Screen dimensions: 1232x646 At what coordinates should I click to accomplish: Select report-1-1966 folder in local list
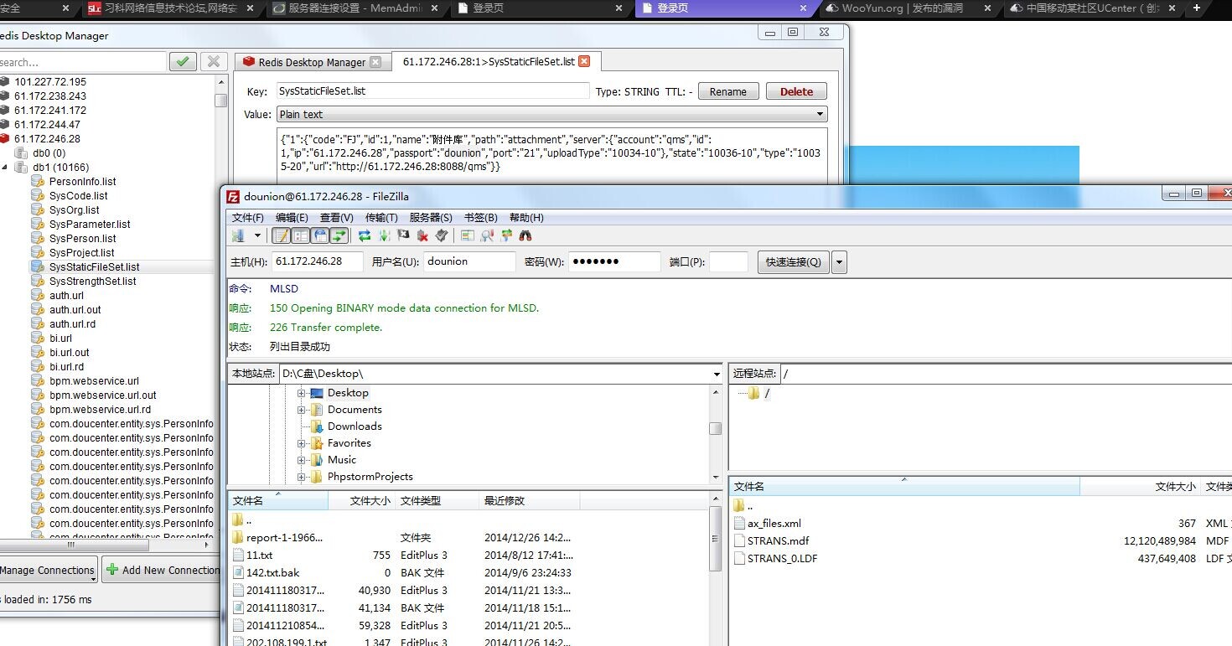click(x=284, y=538)
